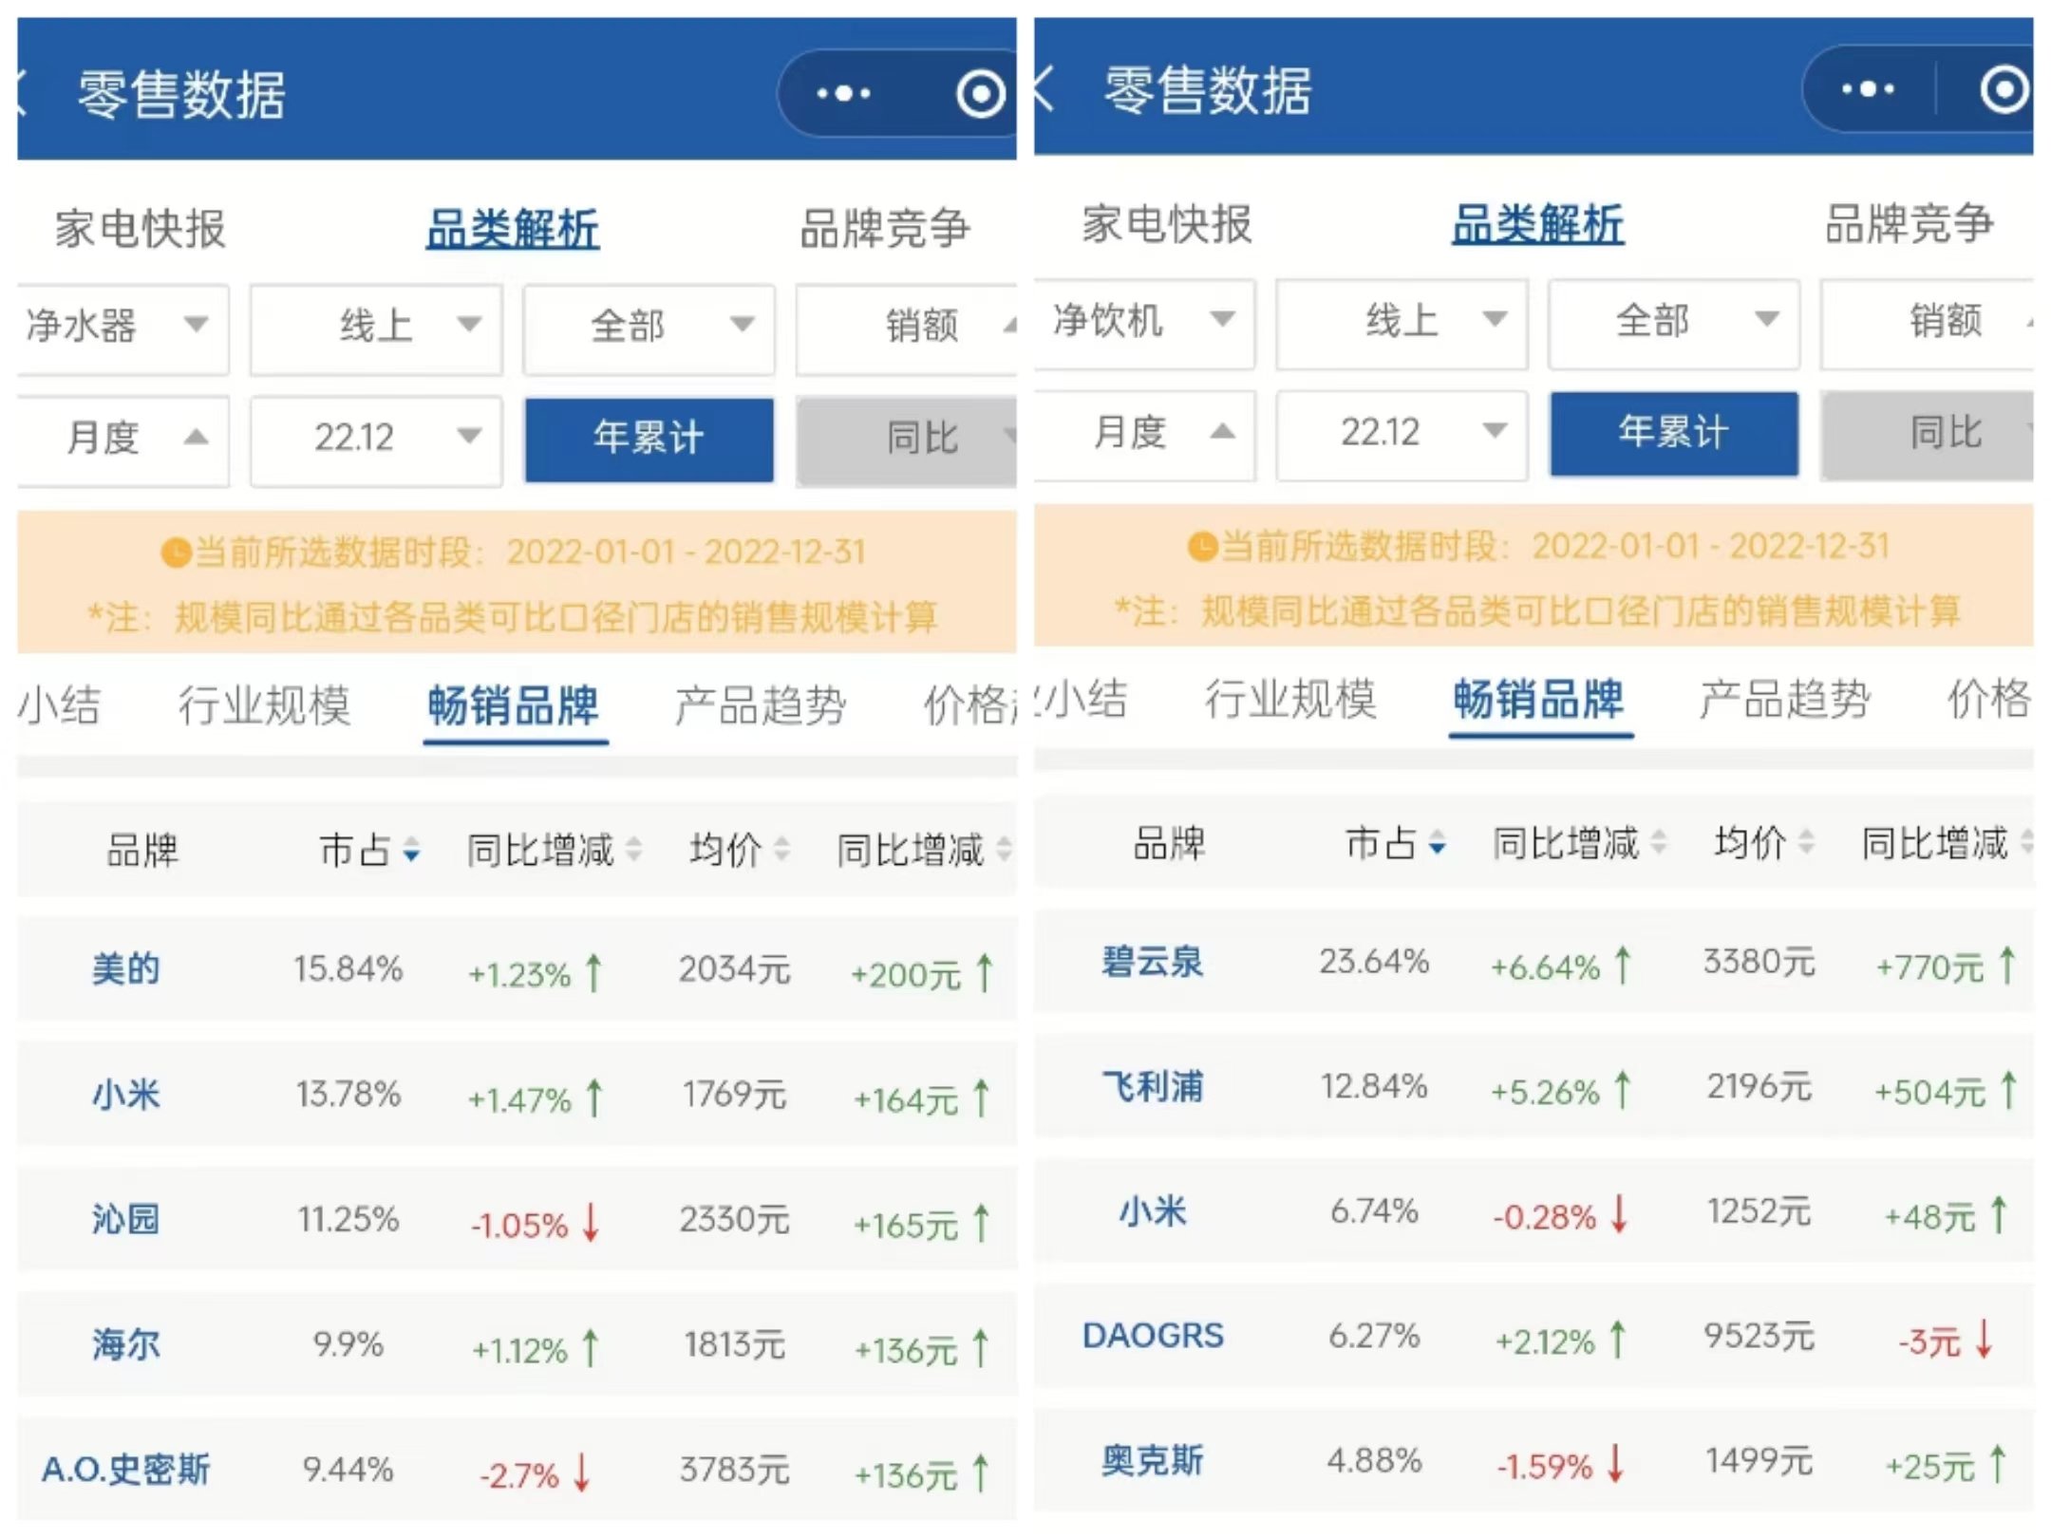Toggle 年累计 button in right panel

1673,432
